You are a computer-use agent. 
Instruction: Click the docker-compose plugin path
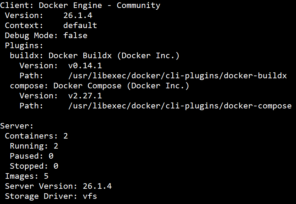click(180, 106)
